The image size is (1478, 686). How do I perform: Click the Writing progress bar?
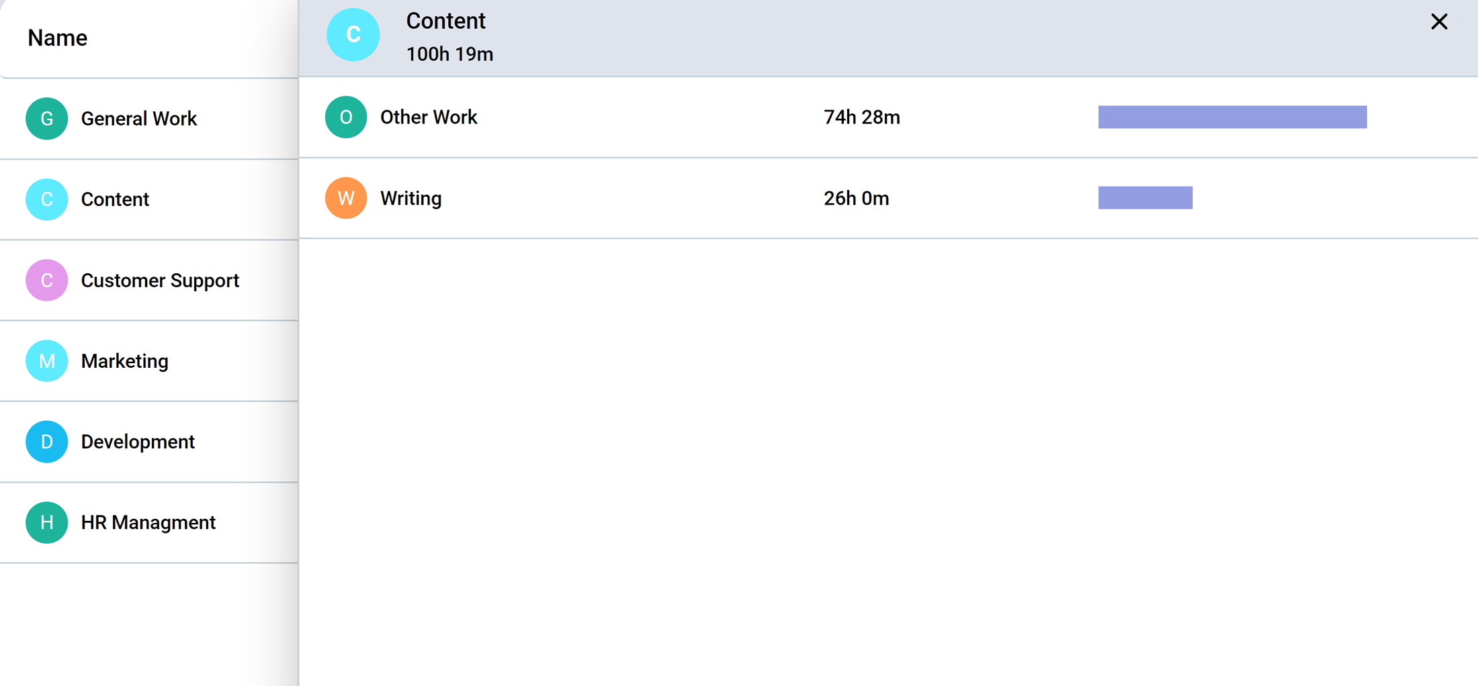1145,197
